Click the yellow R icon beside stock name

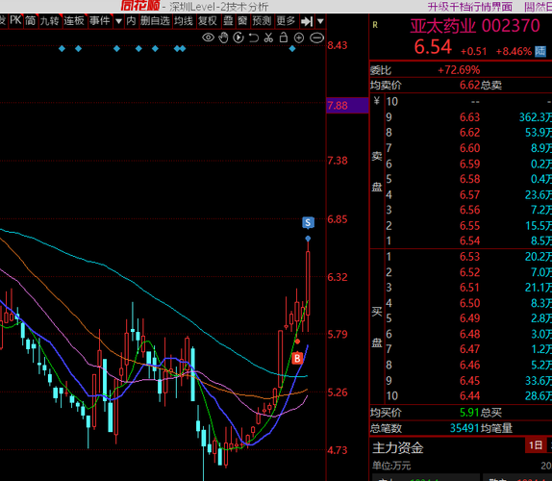point(375,25)
